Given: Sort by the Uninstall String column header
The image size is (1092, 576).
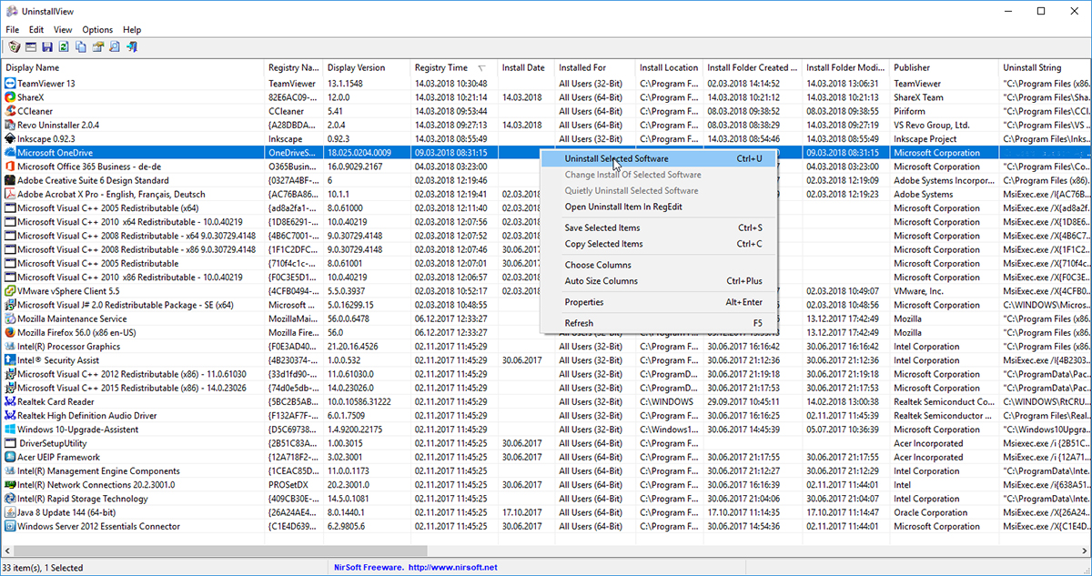Looking at the screenshot, I should coord(1045,67).
